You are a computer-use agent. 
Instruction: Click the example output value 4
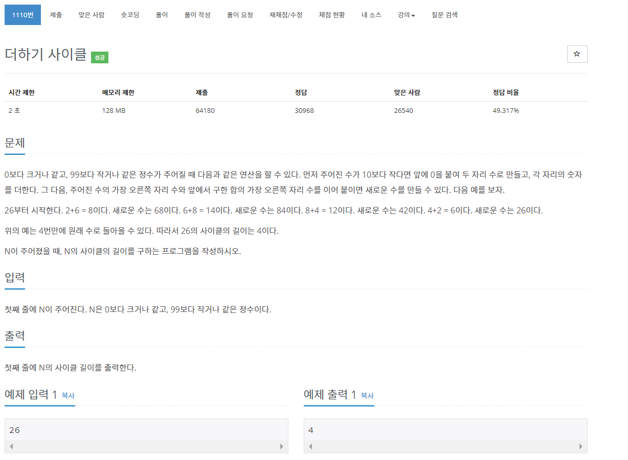(311, 430)
